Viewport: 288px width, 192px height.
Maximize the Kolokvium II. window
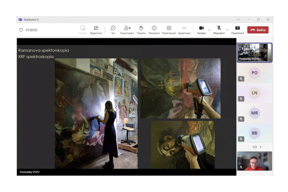(258, 20)
